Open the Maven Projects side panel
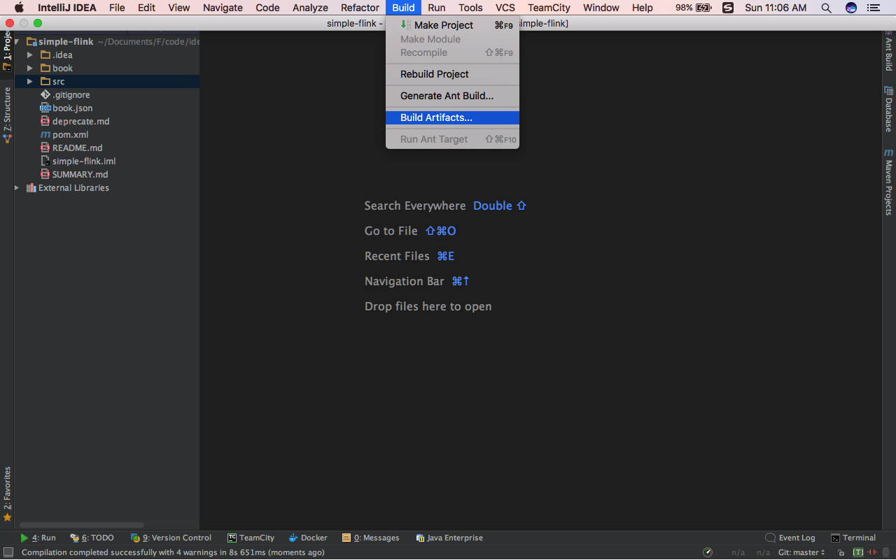This screenshot has height=560, width=896. point(888,182)
